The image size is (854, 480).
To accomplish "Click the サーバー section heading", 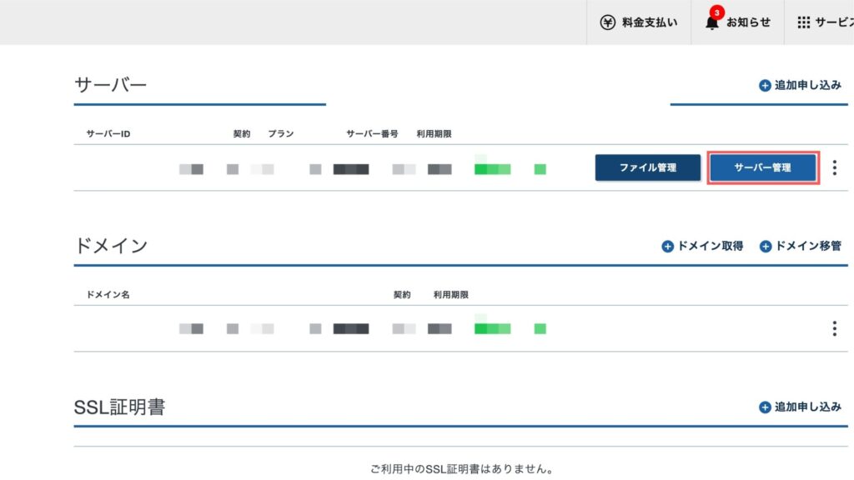I will 111,85.
